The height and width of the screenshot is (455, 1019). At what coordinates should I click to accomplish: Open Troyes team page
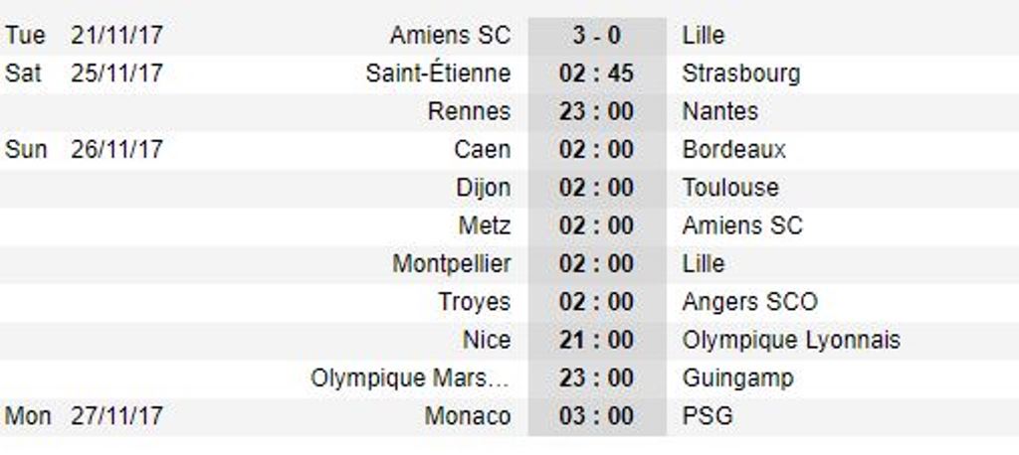click(x=475, y=302)
